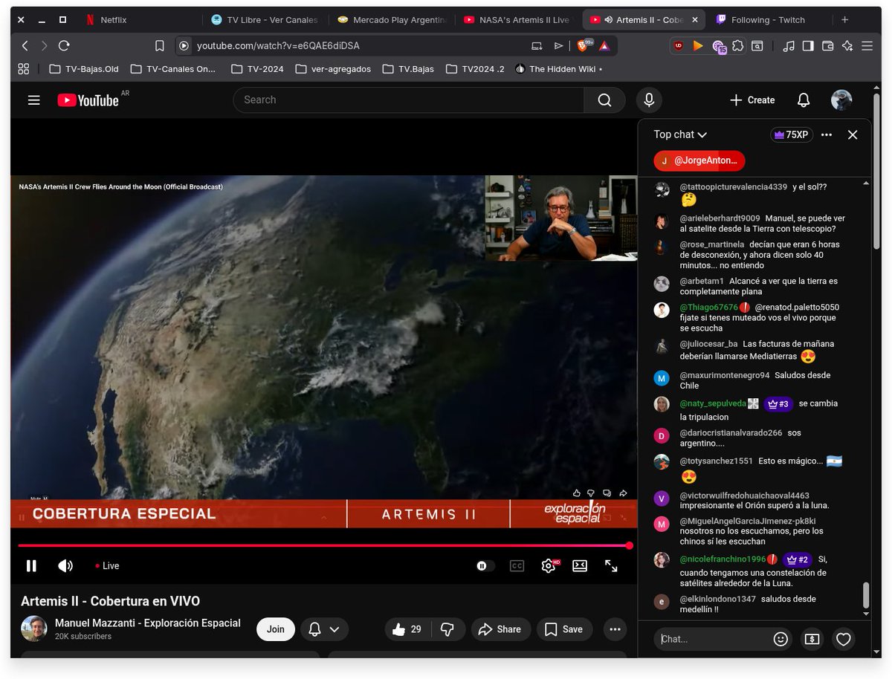This screenshot has width=892, height=679.
Task: Open the 75XP points badge
Action: pyautogui.click(x=792, y=134)
